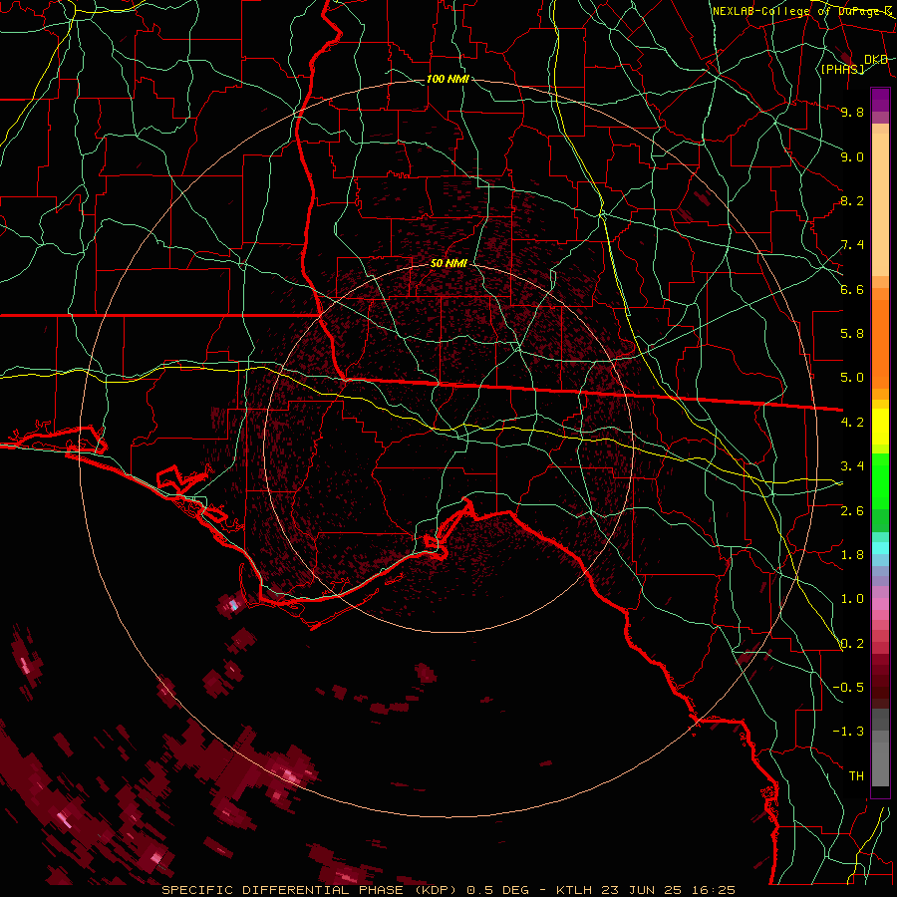The height and width of the screenshot is (897, 897).
Task: Click the 9.8 scale value
Action: click(852, 112)
